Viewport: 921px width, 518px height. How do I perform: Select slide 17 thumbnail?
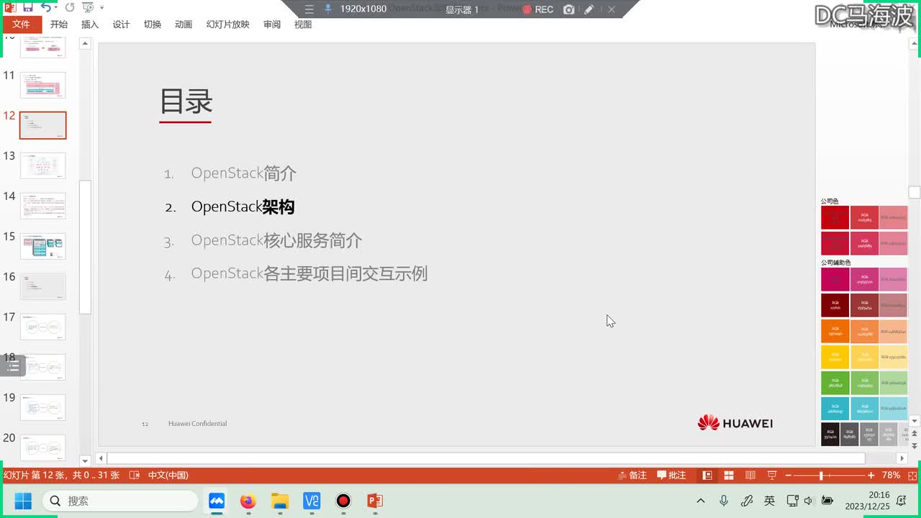tap(42, 327)
